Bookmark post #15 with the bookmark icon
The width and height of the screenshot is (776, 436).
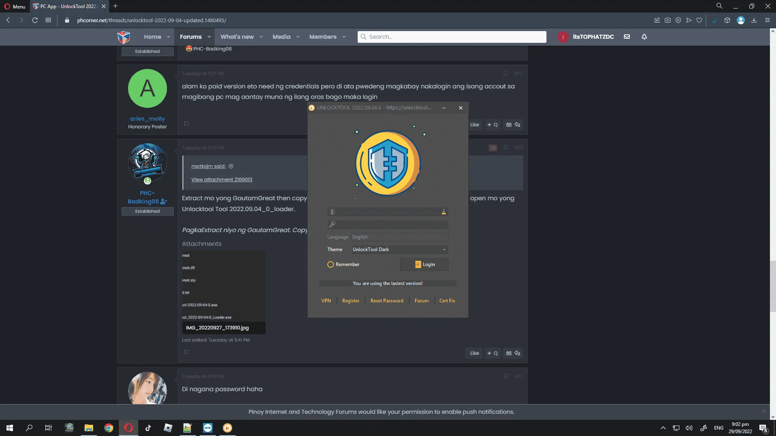tap(506, 73)
